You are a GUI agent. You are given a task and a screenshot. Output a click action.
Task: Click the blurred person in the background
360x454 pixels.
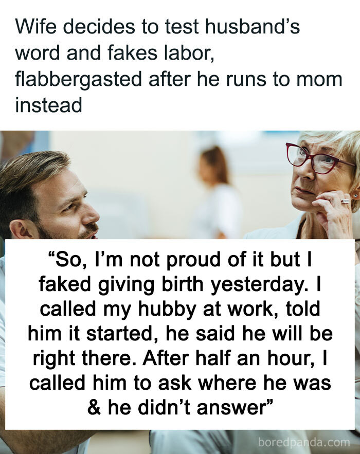pos(217,192)
